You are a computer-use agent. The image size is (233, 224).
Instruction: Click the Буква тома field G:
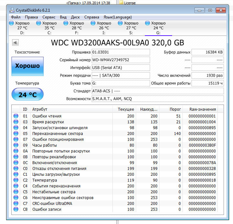(x=121, y=83)
